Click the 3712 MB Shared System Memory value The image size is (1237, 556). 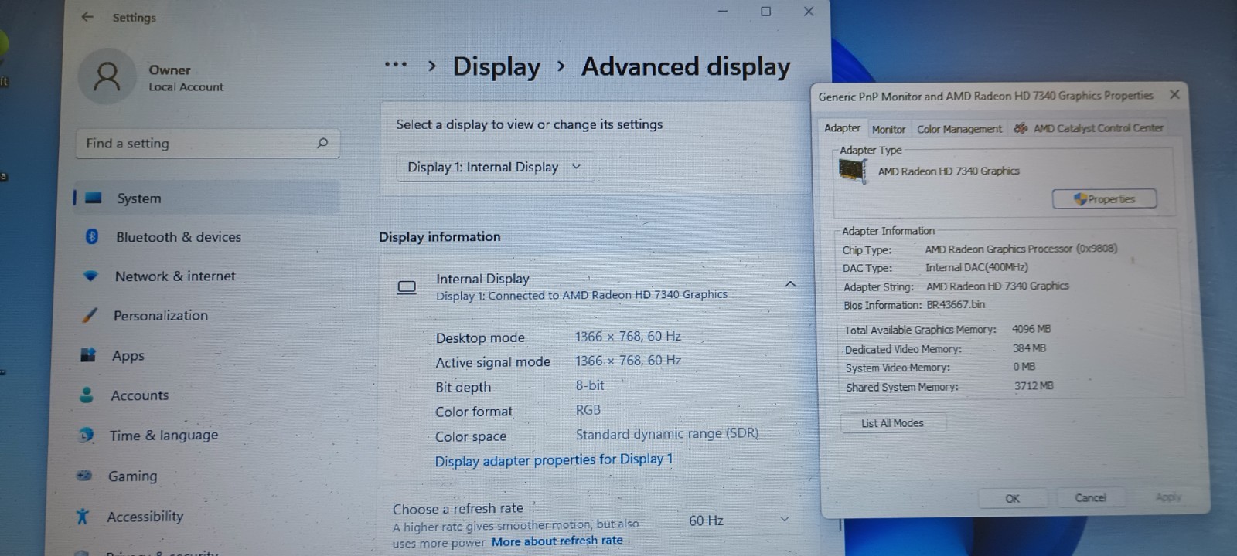1034,385
